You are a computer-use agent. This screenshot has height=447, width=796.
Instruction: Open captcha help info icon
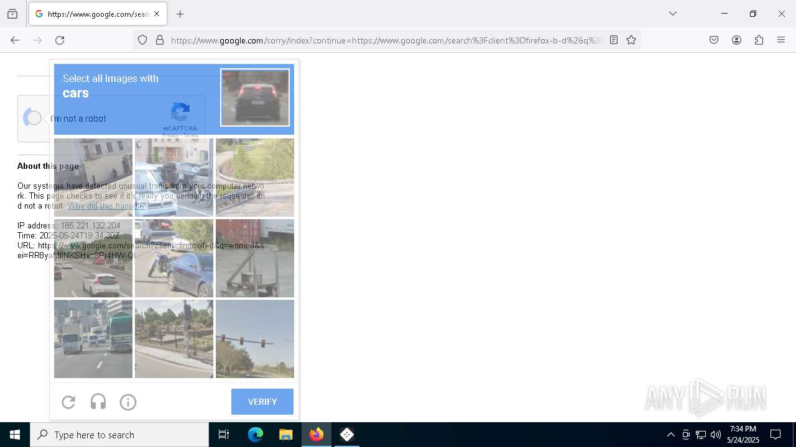(128, 402)
